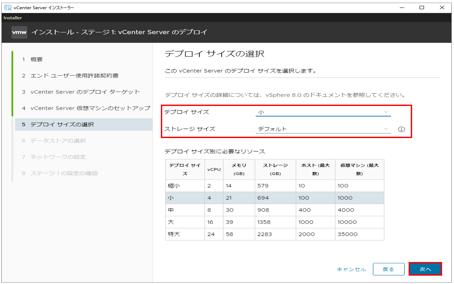Click the ストレージ サイズ field label
Screen dimensions: 454x284
(x=190, y=129)
